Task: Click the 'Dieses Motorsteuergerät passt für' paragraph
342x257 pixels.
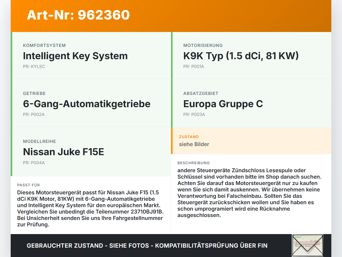Action: [90, 208]
